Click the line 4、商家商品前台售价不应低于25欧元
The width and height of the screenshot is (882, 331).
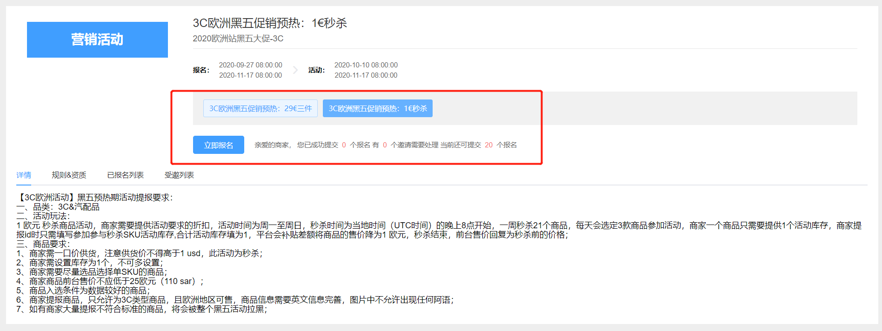[x=110, y=281]
